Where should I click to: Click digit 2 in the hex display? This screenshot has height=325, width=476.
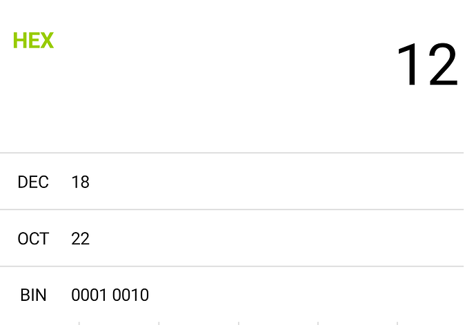pos(443,65)
